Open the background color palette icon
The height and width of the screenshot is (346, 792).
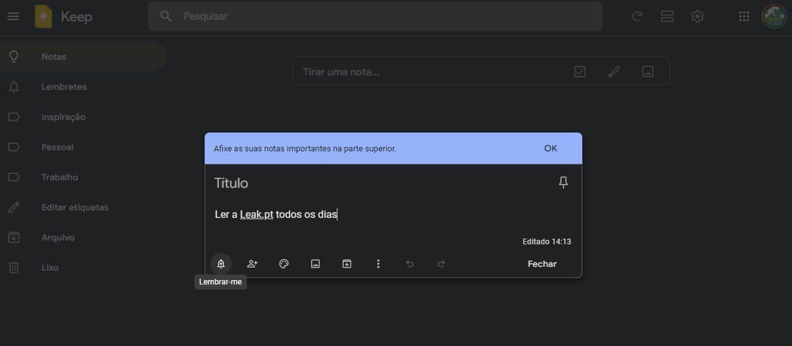pos(284,264)
